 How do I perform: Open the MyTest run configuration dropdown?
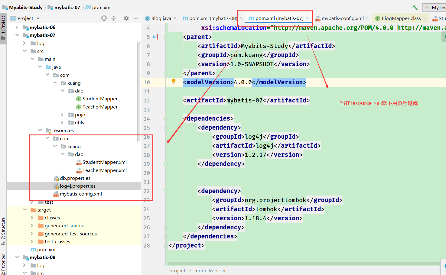(435, 7)
